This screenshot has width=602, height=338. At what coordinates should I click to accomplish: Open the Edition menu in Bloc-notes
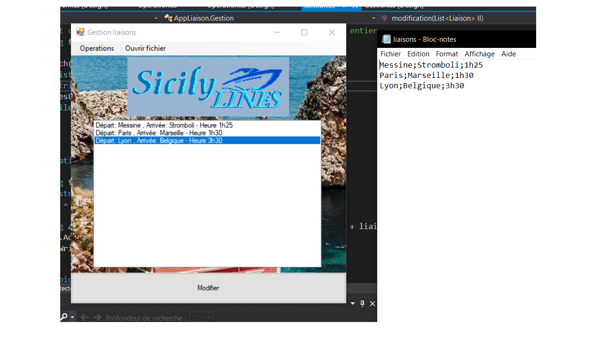pyautogui.click(x=418, y=54)
